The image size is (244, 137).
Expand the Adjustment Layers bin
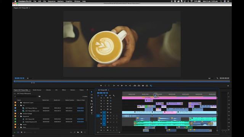[x=18, y=103]
